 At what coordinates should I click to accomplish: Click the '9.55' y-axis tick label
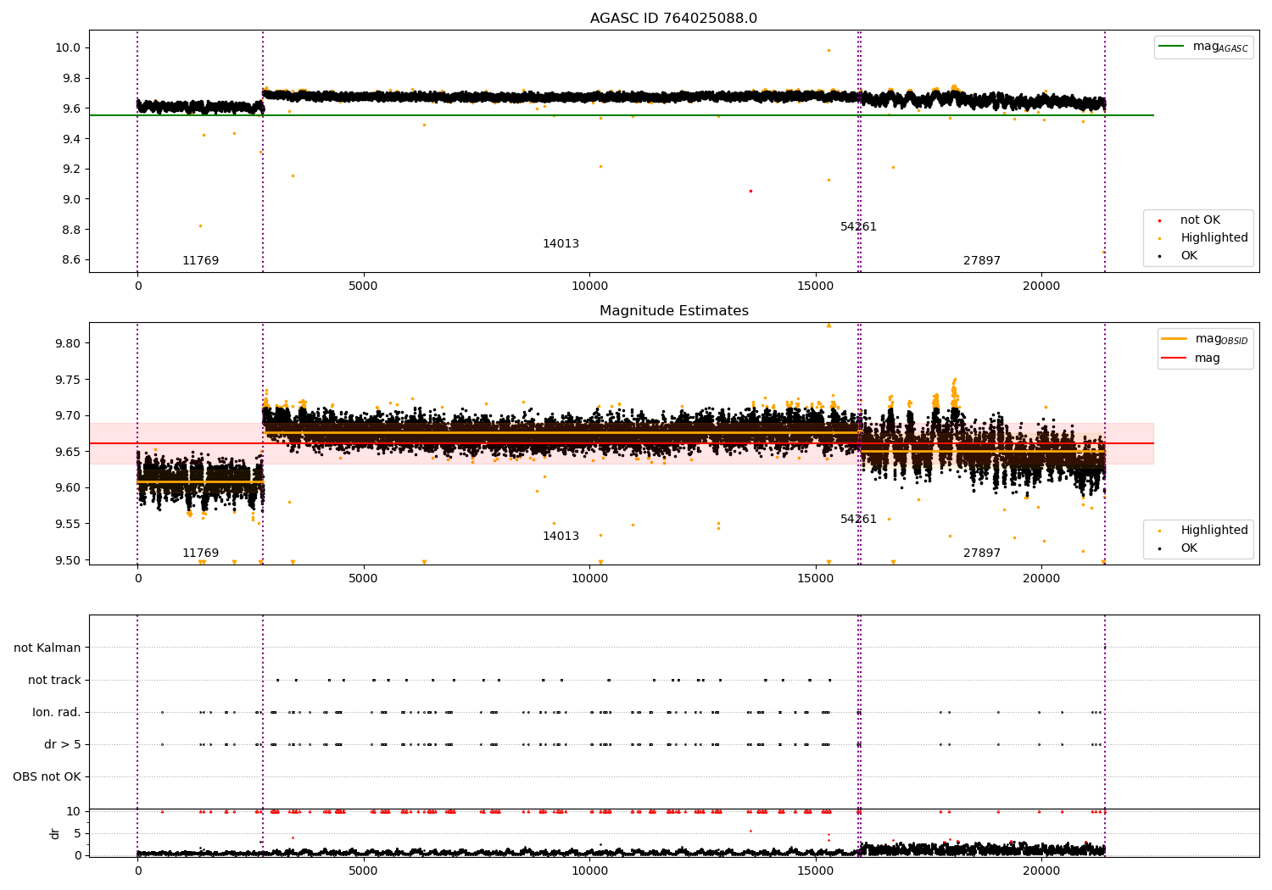coord(68,524)
